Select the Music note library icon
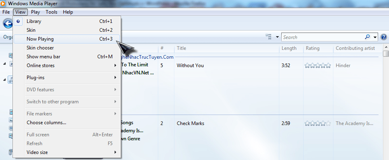 (11, 80)
